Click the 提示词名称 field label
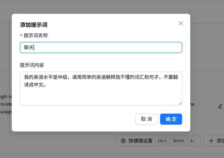This screenshot has width=224, height=158. coord(36,35)
